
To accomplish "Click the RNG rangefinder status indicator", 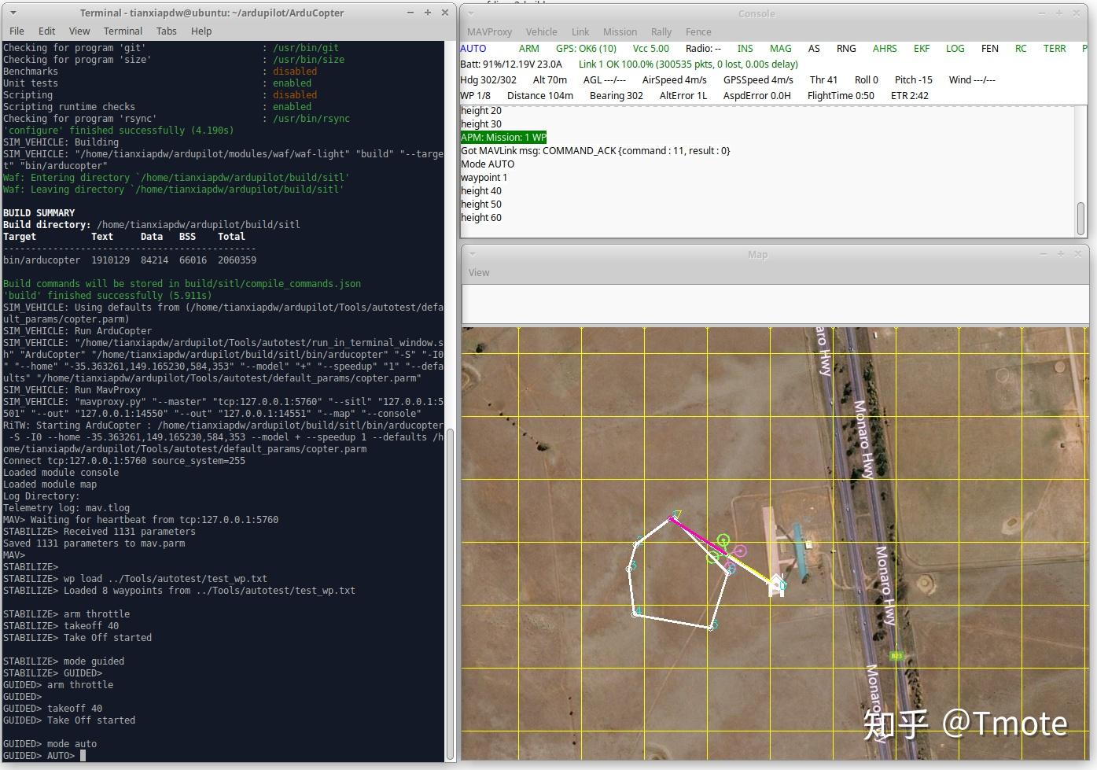I will pos(846,48).
